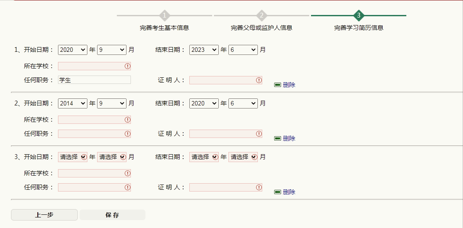Click error icon in entry 2 witness field

[x=259, y=134]
